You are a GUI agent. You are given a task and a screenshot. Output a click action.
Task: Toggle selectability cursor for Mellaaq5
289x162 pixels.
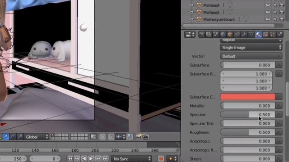tap(275, 12)
